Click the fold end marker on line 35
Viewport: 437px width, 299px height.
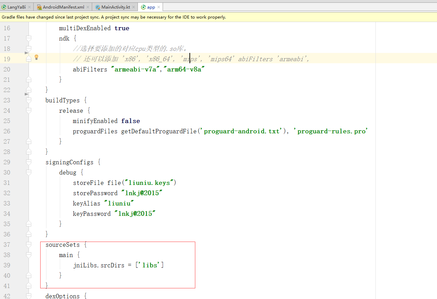[x=29, y=224]
